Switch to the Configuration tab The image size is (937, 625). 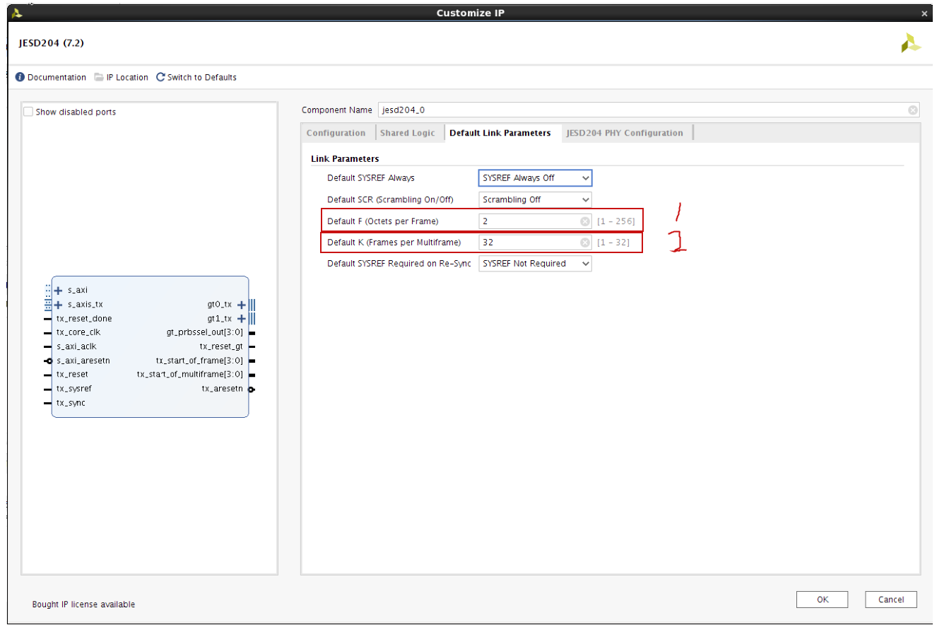point(336,133)
